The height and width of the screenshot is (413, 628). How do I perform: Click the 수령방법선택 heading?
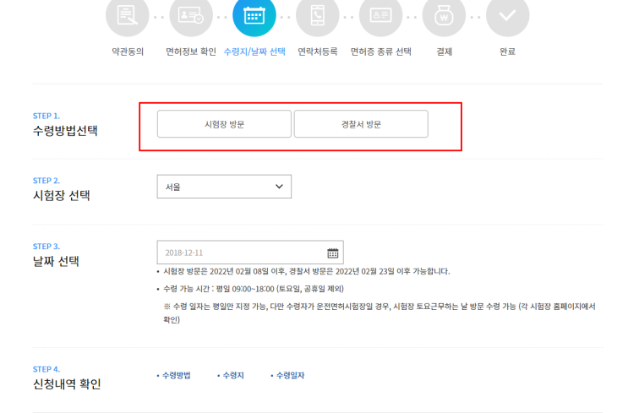pos(65,130)
